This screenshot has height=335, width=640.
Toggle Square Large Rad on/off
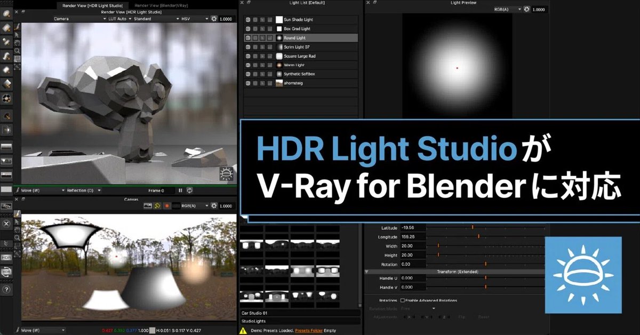click(x=248, y=56)
